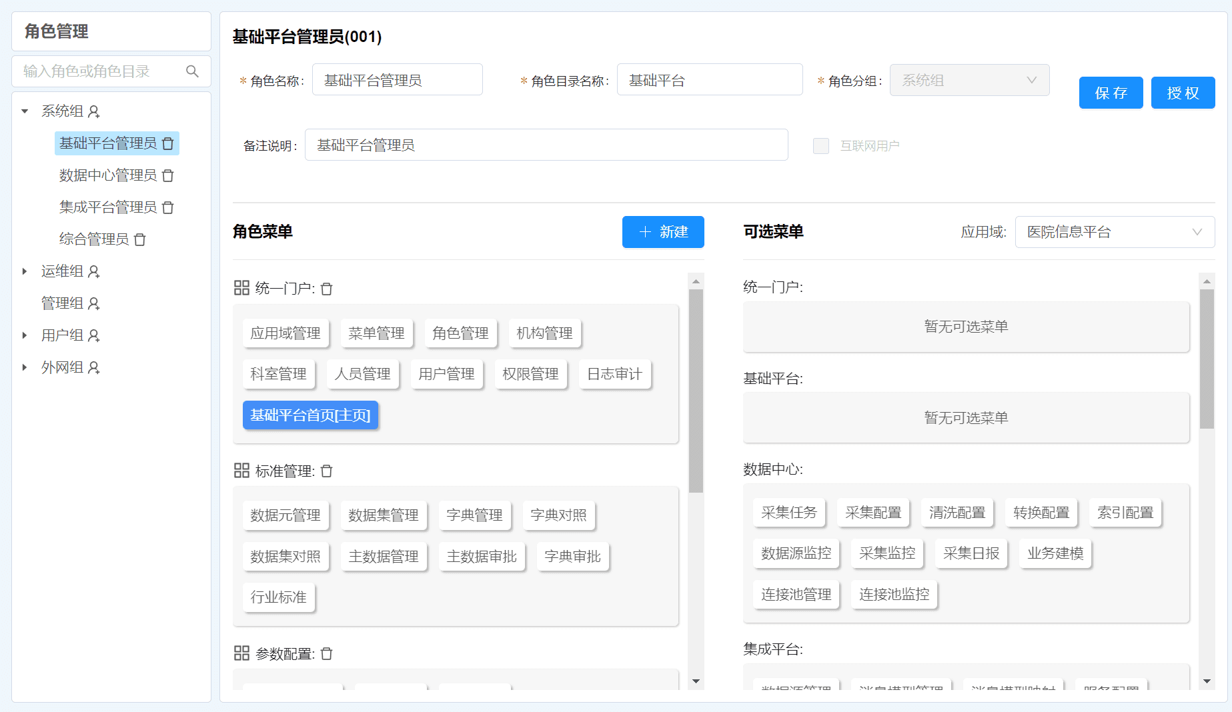Screen dimensions: 1232x712
Task: Select 综合管理员 in the role tree
Action: (x=94, y=239)
